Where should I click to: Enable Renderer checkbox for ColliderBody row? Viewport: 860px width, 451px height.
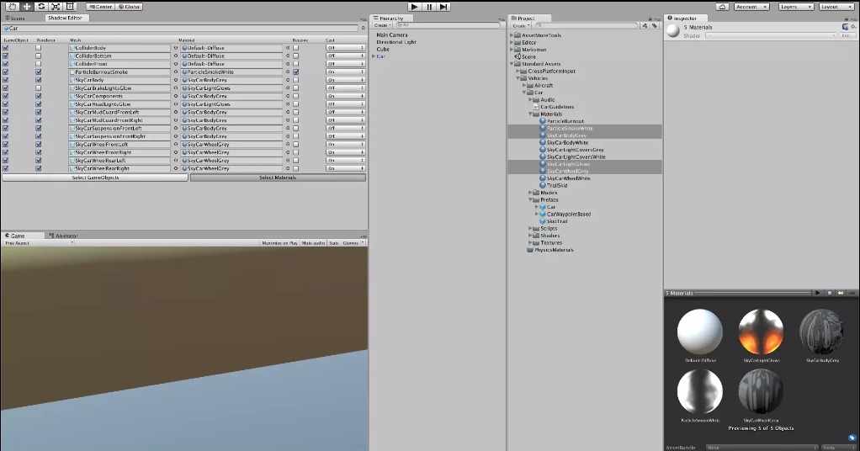(x=39, y=48)
